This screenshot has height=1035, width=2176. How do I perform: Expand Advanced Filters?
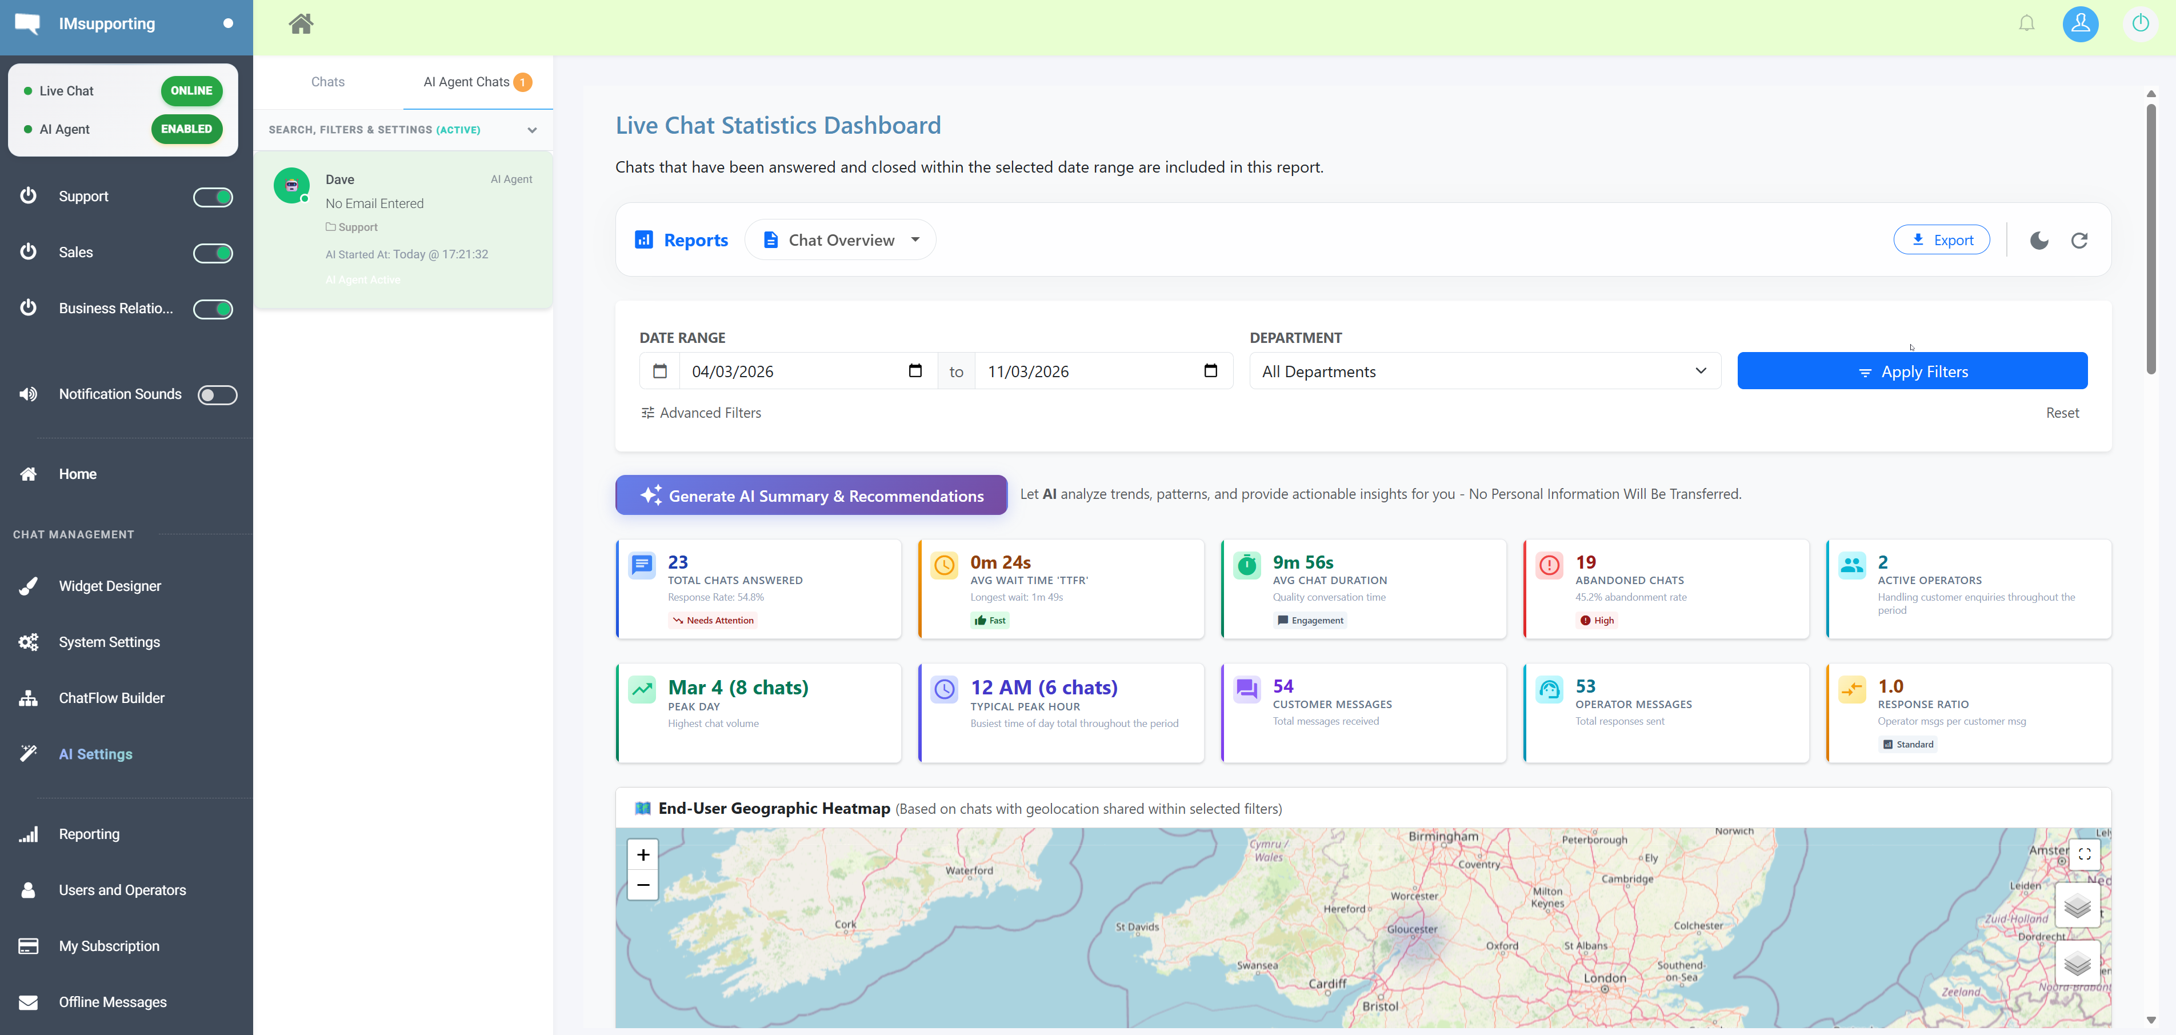coord(701,412)
